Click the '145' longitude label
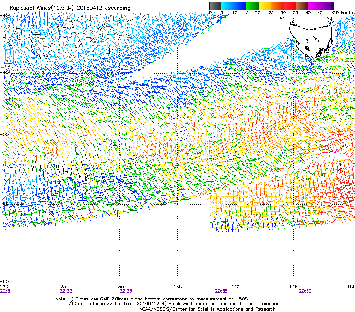This screenshot has height=312, width=355. pos(294,287)
